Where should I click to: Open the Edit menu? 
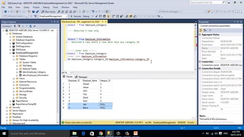(10, 7)
